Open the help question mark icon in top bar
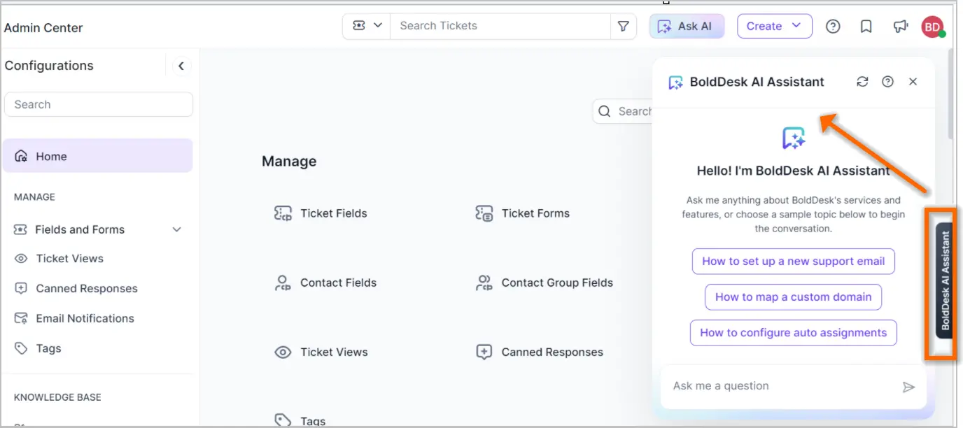 (x=833, y=26)
